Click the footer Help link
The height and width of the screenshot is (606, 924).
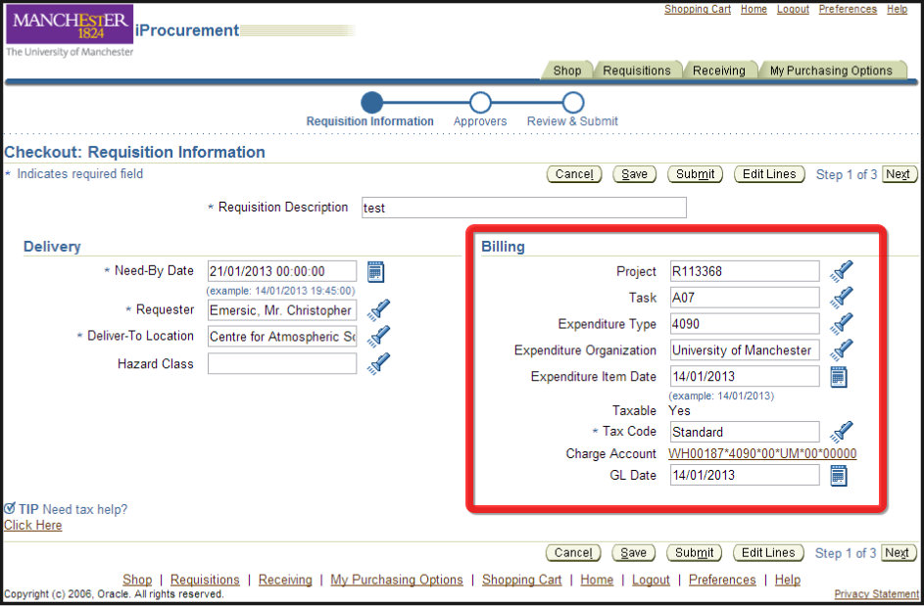pyautogui.click(x=787, y=581)
